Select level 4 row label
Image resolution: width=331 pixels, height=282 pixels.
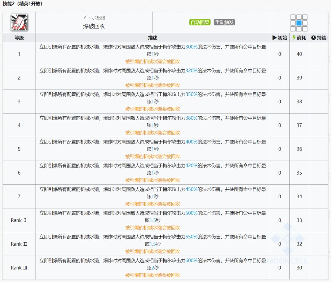19,126
